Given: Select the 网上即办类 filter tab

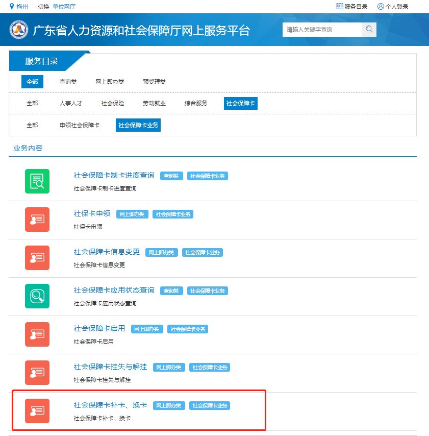Looking at the screenshot, I should (x=110, y=82).
